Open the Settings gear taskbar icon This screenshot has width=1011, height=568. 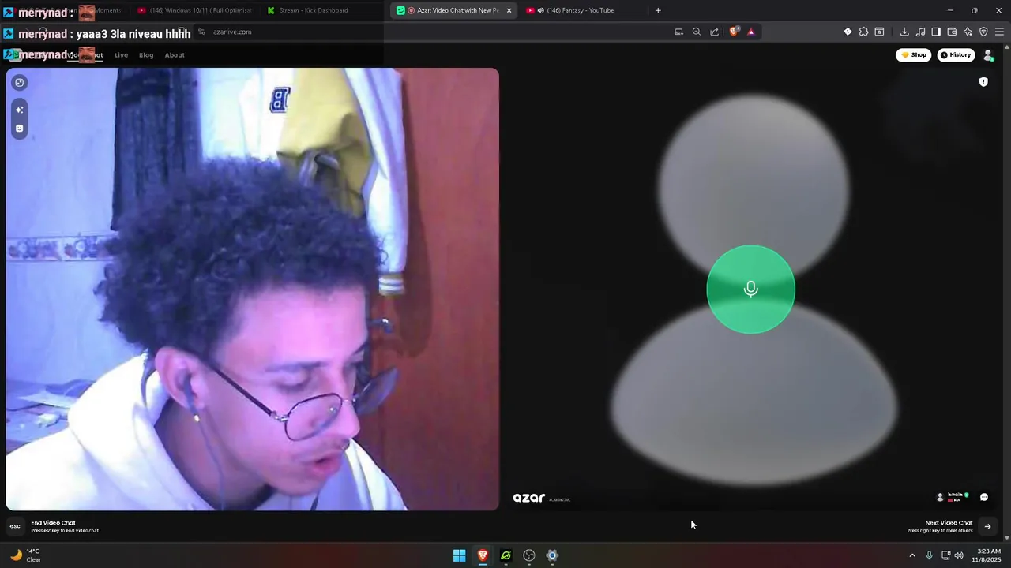pos(552,555)
